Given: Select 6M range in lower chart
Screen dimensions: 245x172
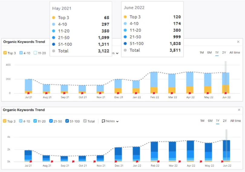Looking at the screenshot, I should pos(210,121).
